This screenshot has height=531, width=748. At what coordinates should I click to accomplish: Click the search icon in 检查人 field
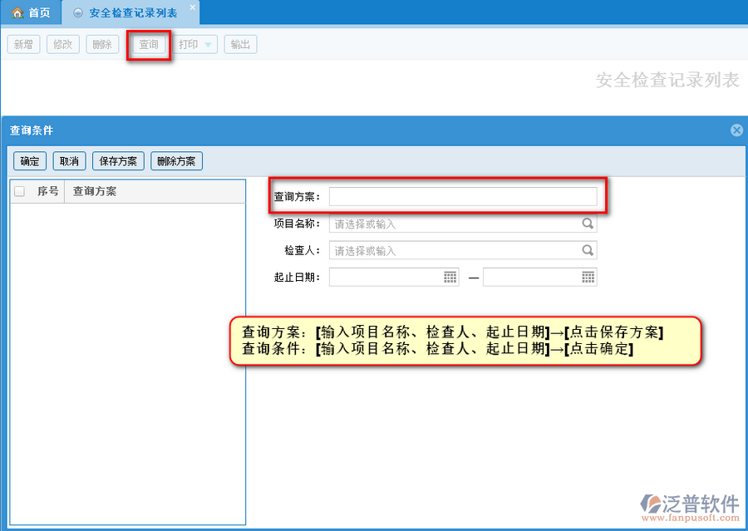(587, 250)
